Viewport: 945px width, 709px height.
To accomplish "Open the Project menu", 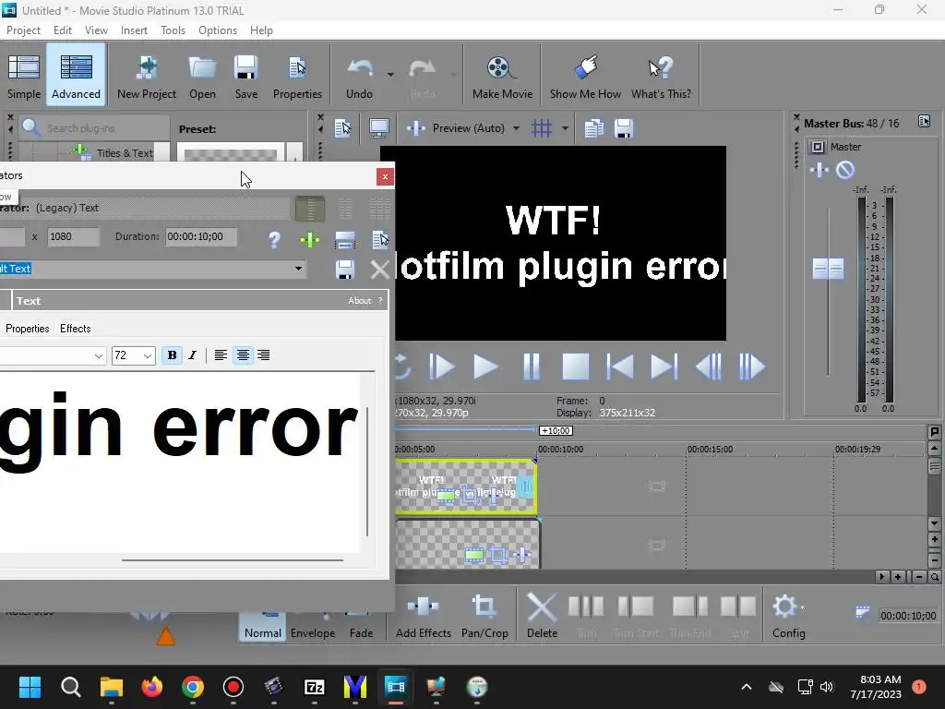I will pyautogui.click(x=23, y=30).
